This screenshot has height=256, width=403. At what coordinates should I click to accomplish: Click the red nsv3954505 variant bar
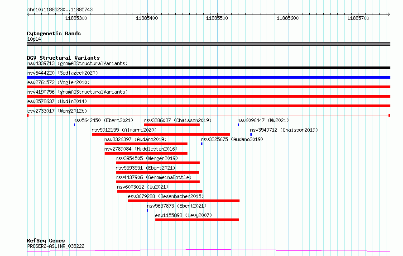pos(158,163)
